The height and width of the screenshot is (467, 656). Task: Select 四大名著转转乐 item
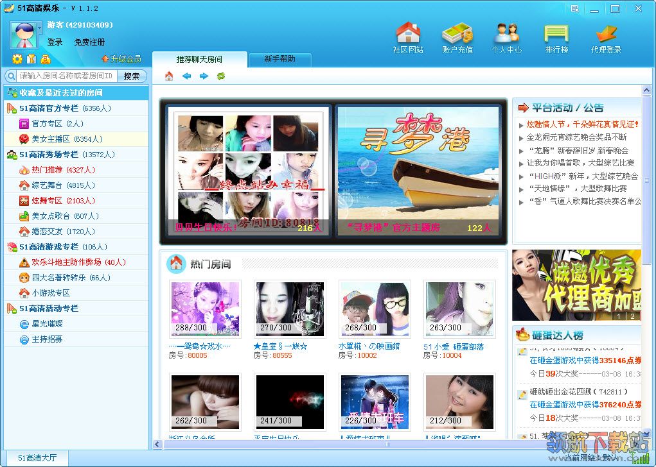(x=76, y=278)
